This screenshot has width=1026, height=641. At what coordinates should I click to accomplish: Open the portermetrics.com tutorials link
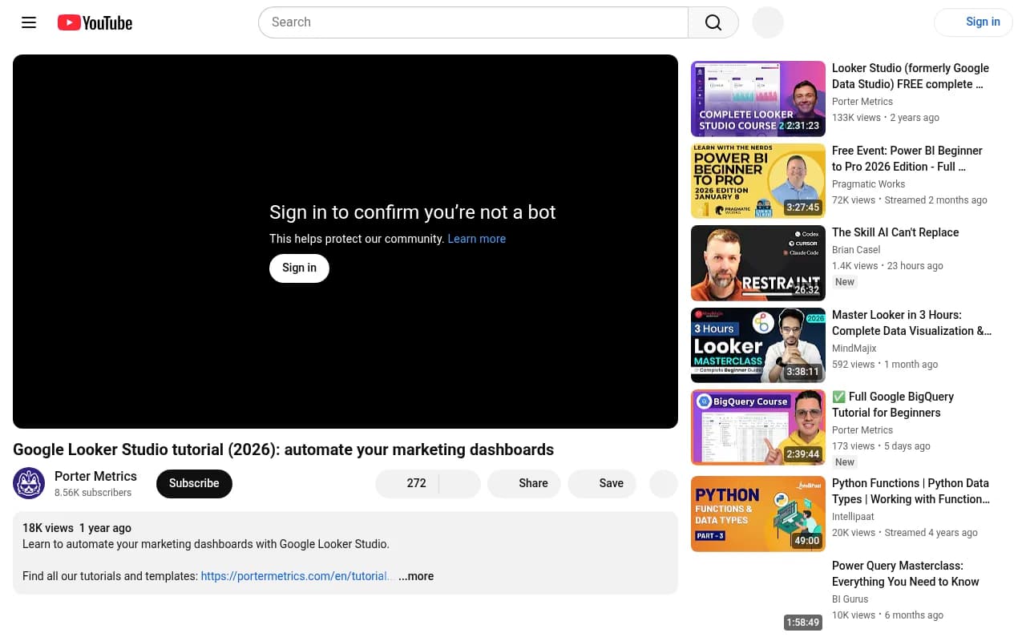coord(296,576)
